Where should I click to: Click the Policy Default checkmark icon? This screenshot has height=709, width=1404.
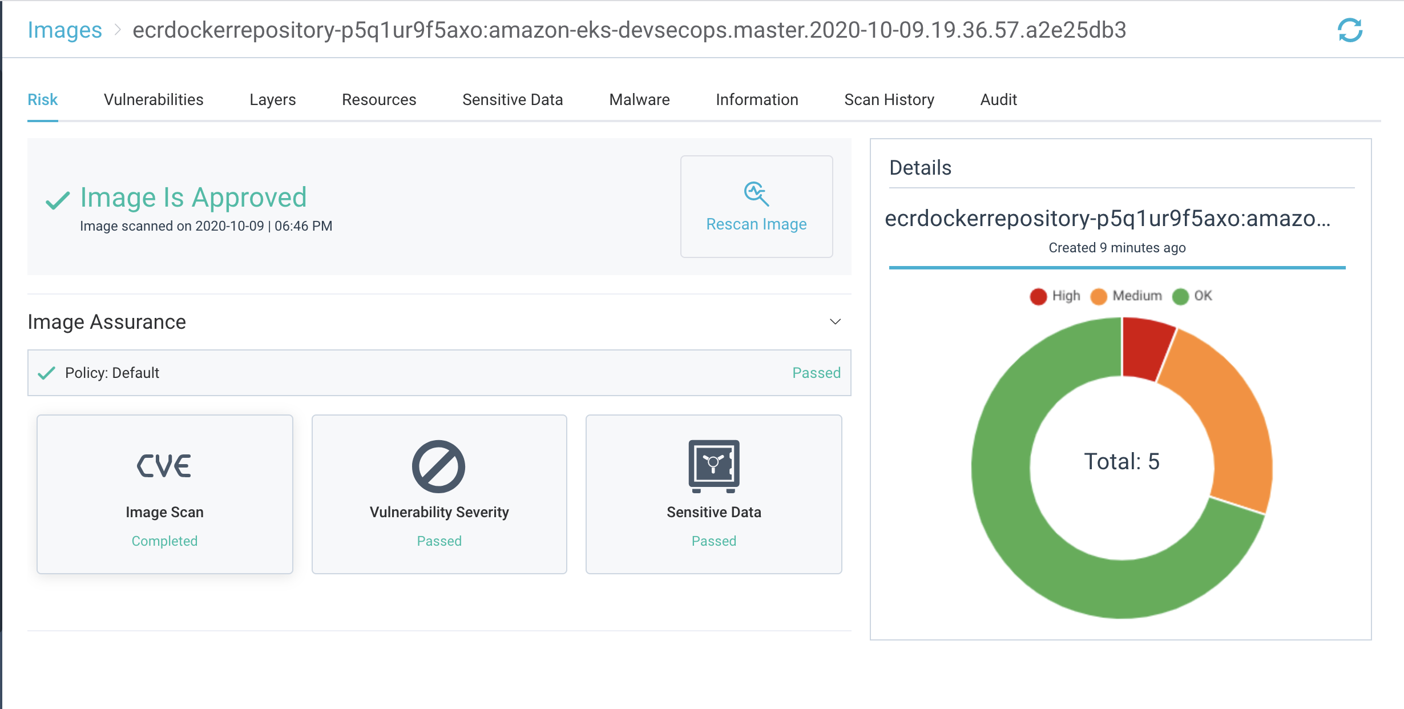click(x=46, y=373)
